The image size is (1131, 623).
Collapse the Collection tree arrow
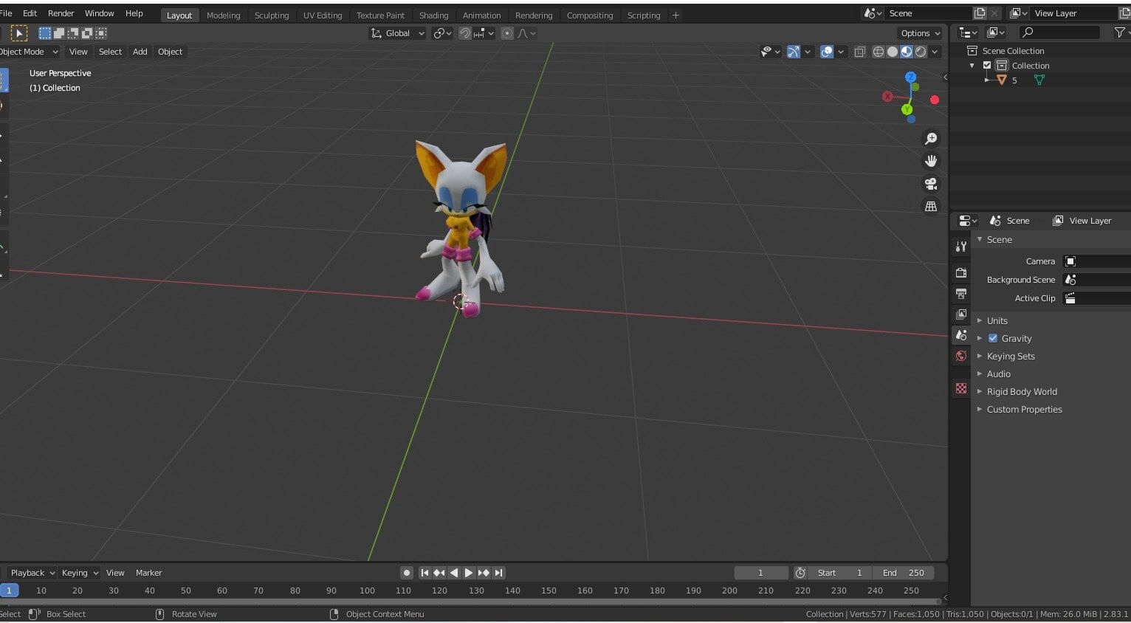[x=972, y=66]
